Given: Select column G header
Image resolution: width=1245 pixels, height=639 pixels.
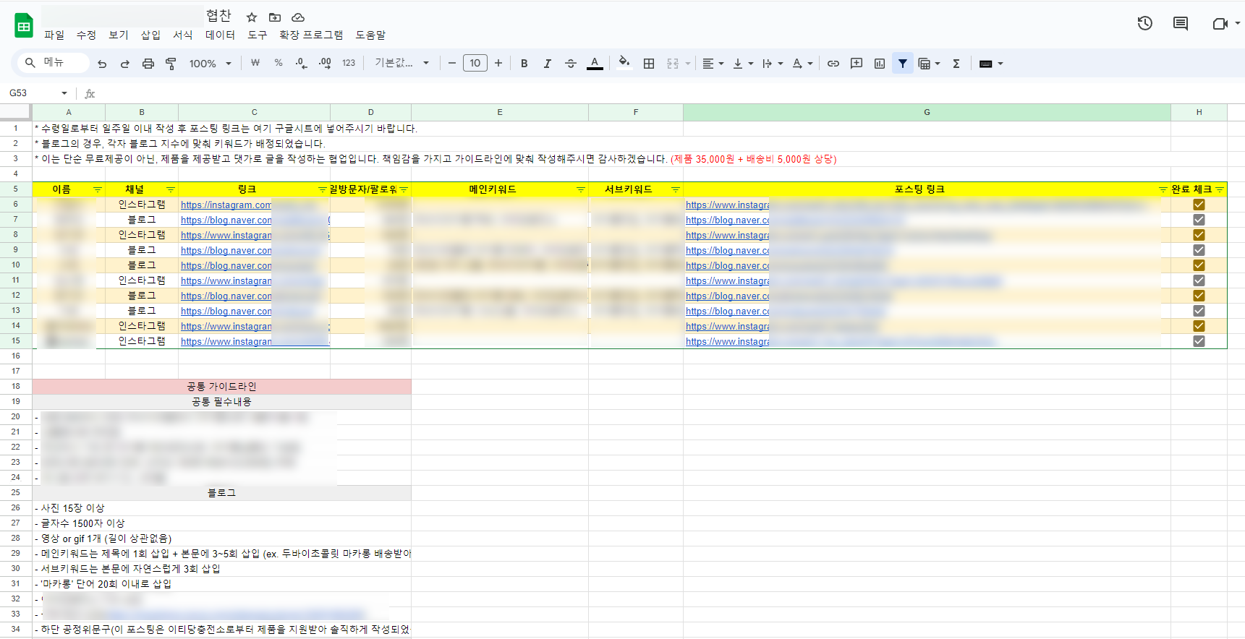Looking at the screenshot, I should (927, 112).
